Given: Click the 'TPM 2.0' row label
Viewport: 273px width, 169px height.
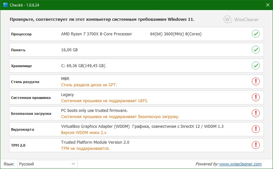Looking at the screenshot, I should point(18,145).
